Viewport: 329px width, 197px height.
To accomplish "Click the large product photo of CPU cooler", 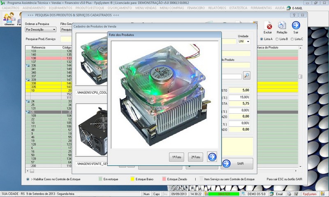I will click(164, 95).
